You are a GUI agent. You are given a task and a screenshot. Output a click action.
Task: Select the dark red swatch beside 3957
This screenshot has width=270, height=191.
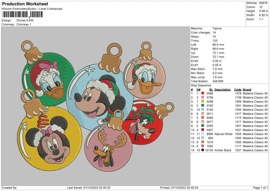pos(202,130)
